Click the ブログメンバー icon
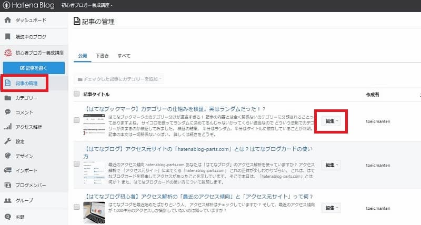 point(8,185)
